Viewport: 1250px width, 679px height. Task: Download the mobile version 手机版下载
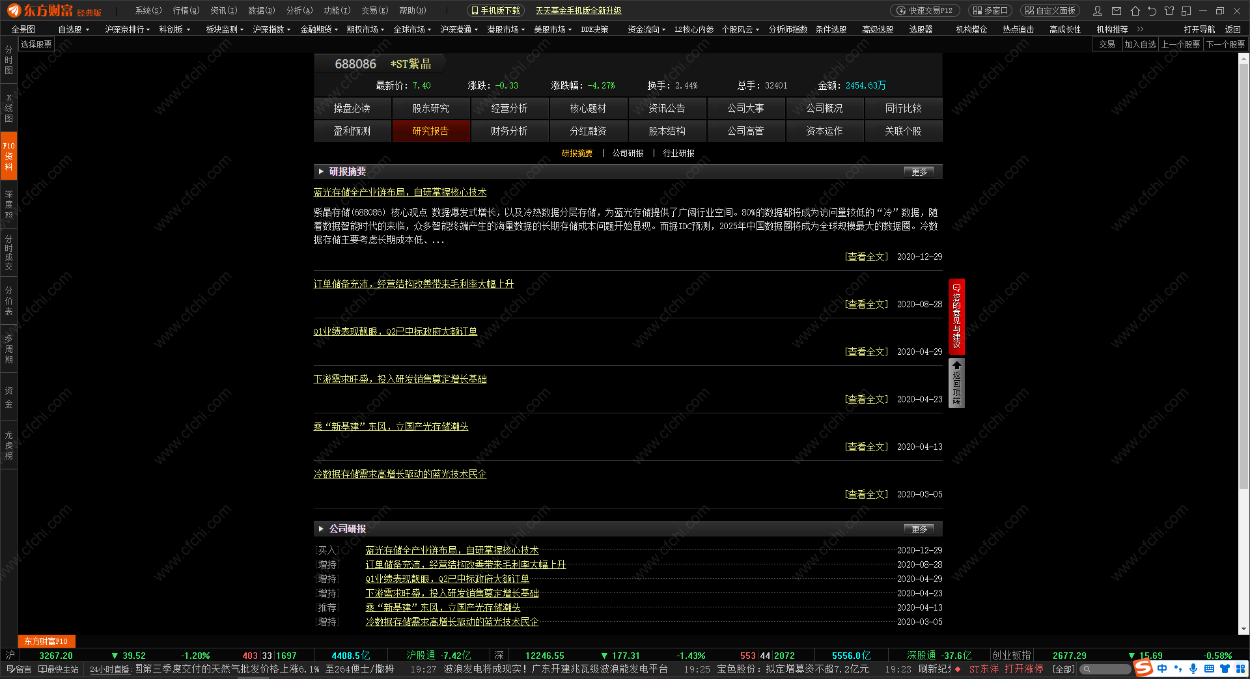coord(495,10)
